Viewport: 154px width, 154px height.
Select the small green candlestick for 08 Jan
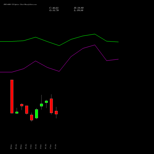point(17,112)
